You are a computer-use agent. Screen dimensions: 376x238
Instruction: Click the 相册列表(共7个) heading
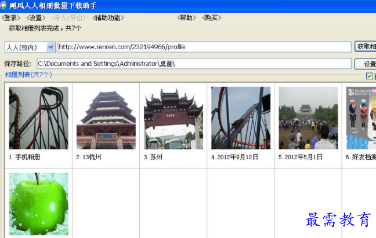click(x=28, y=75)
